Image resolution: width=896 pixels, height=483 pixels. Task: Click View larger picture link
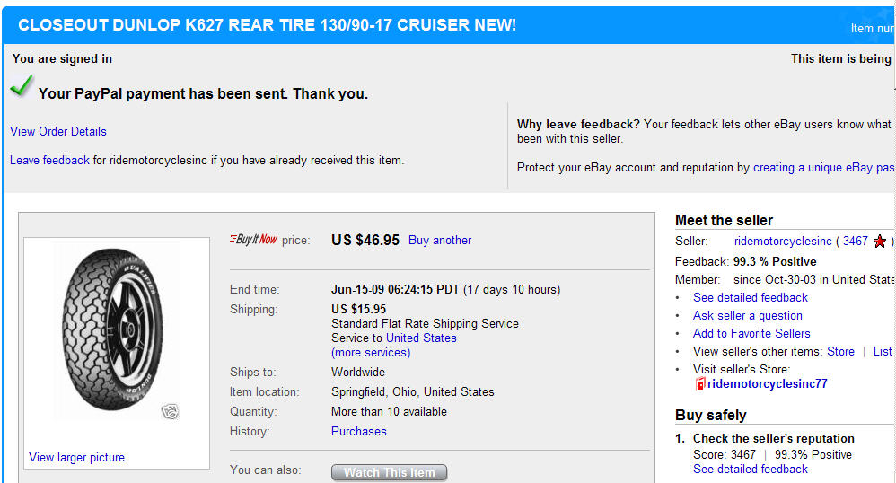[76, 457]
